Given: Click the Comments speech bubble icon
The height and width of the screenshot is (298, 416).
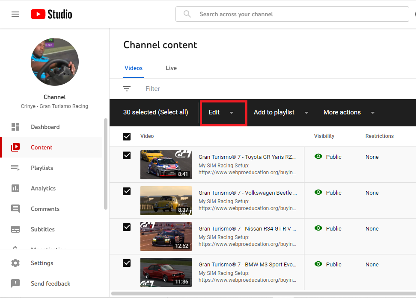Looking at the screenshot, I should [x=15, y=208].
